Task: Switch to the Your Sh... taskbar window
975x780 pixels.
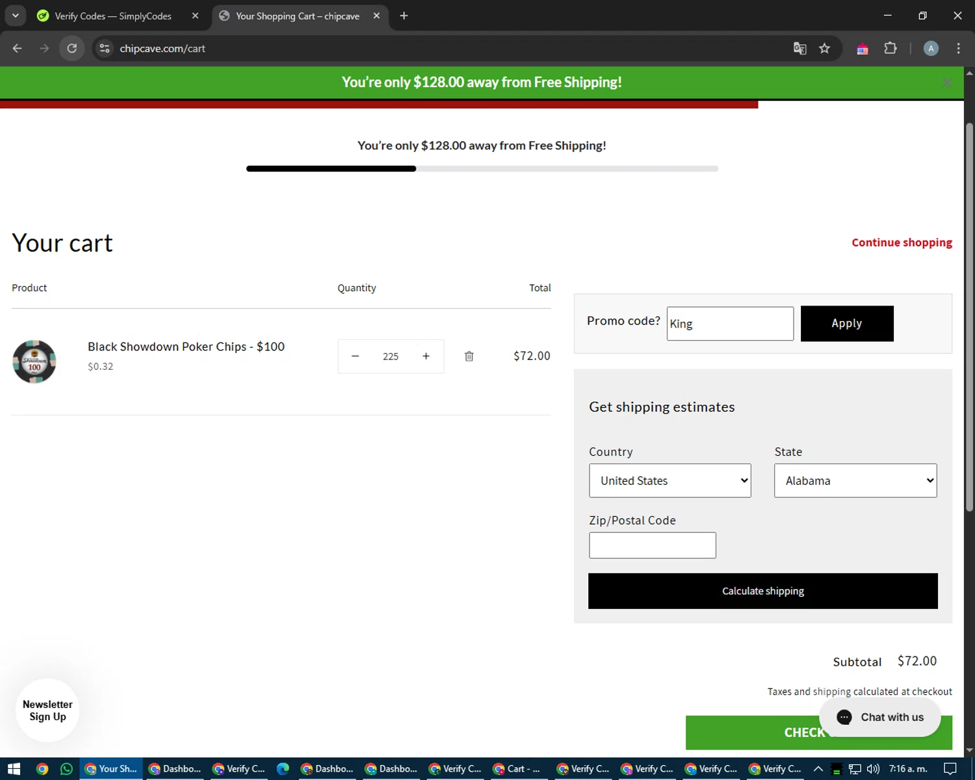Action: pos(111,769)
